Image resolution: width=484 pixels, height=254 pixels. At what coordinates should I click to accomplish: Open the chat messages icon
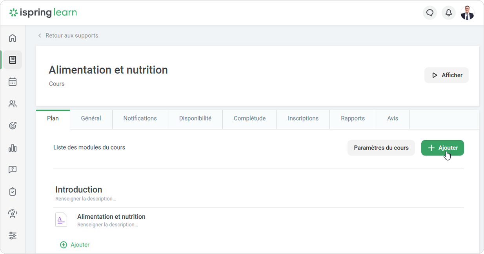(x=430, y=13)
